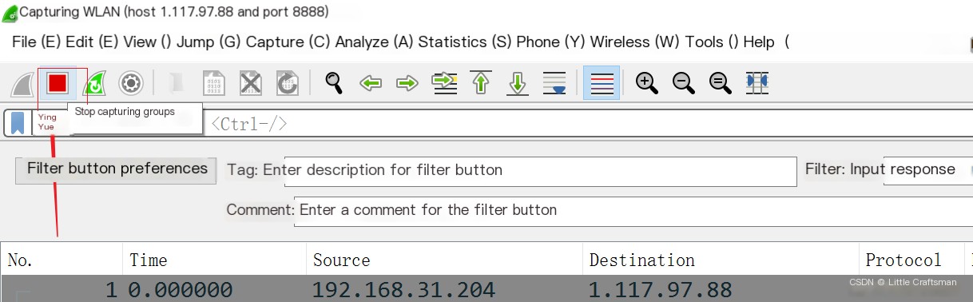Zoom out of the packet text

pos(683,82)
